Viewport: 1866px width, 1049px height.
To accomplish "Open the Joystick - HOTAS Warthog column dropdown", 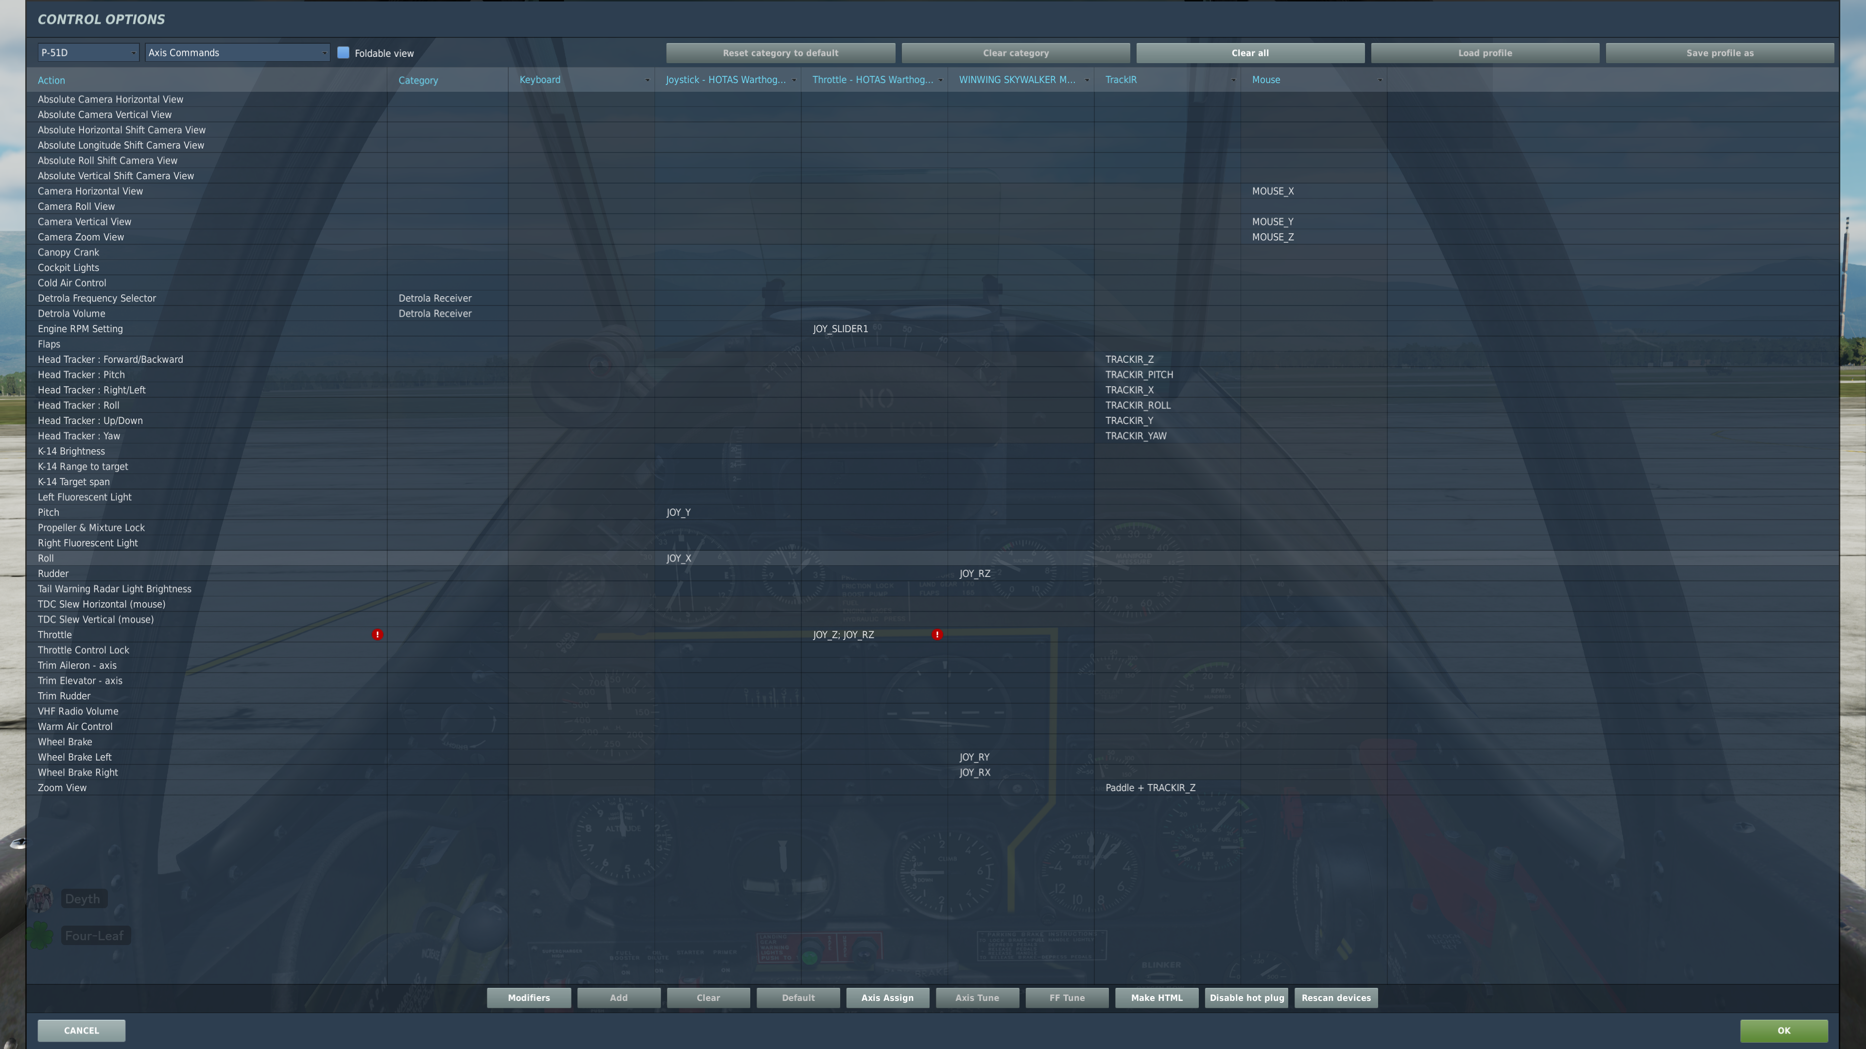I will pyautogui.click(x=794, y=80).
